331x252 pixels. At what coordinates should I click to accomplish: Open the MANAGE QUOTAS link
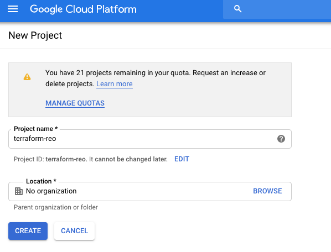75,103
